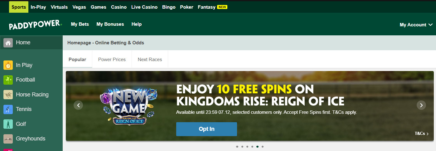The width and height of the screenshot is (436, 151).
Task: Click the Home house icon in sidebar
Action: point(8,43)
